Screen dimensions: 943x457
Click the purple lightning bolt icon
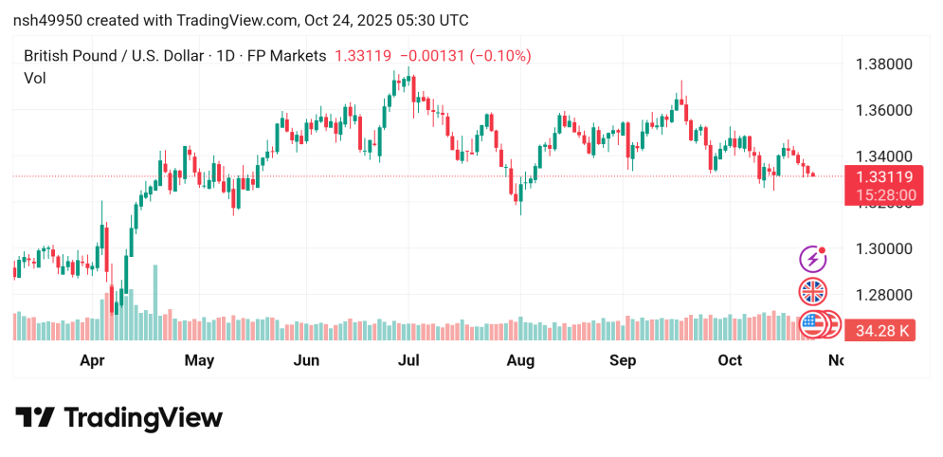tap(812, 258)
